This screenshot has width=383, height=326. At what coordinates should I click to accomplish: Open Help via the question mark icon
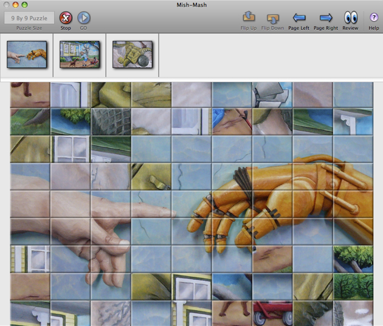373,18
